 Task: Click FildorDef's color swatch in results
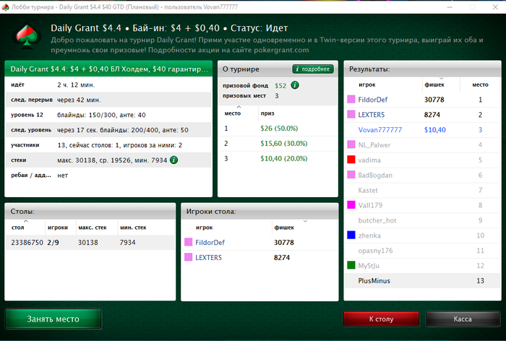pyautogui.click(x=351, y=100)
